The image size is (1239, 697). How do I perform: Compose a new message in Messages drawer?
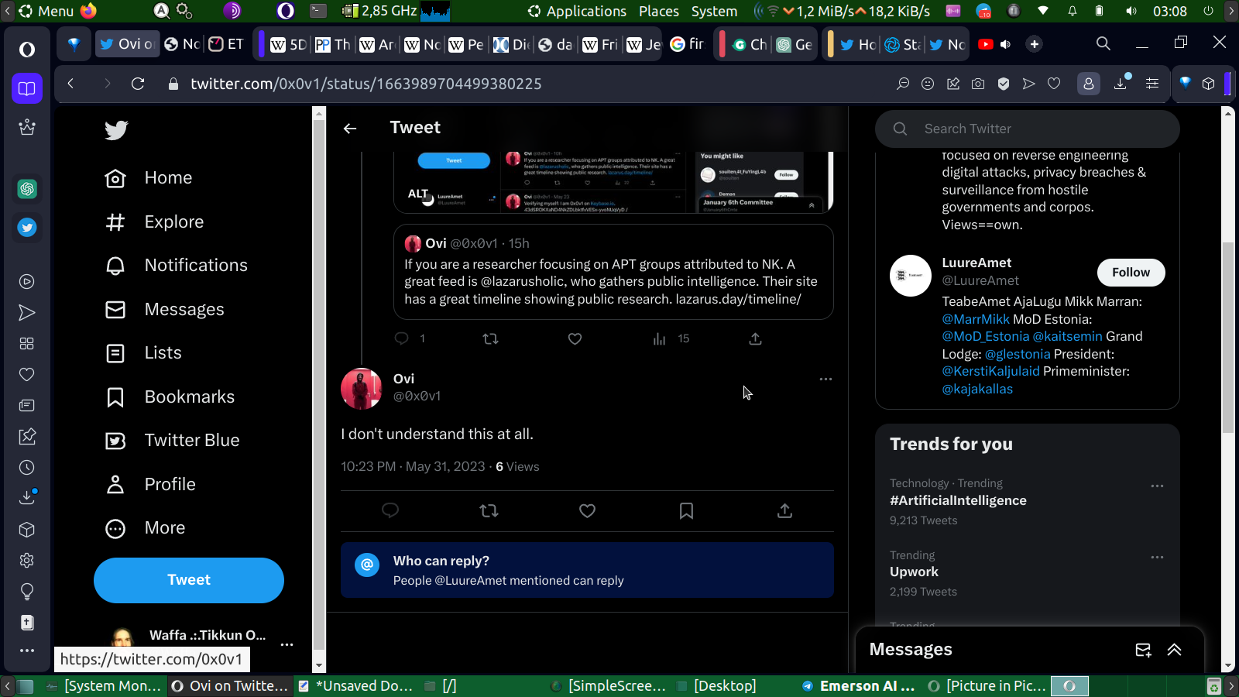pos(1143,650)
